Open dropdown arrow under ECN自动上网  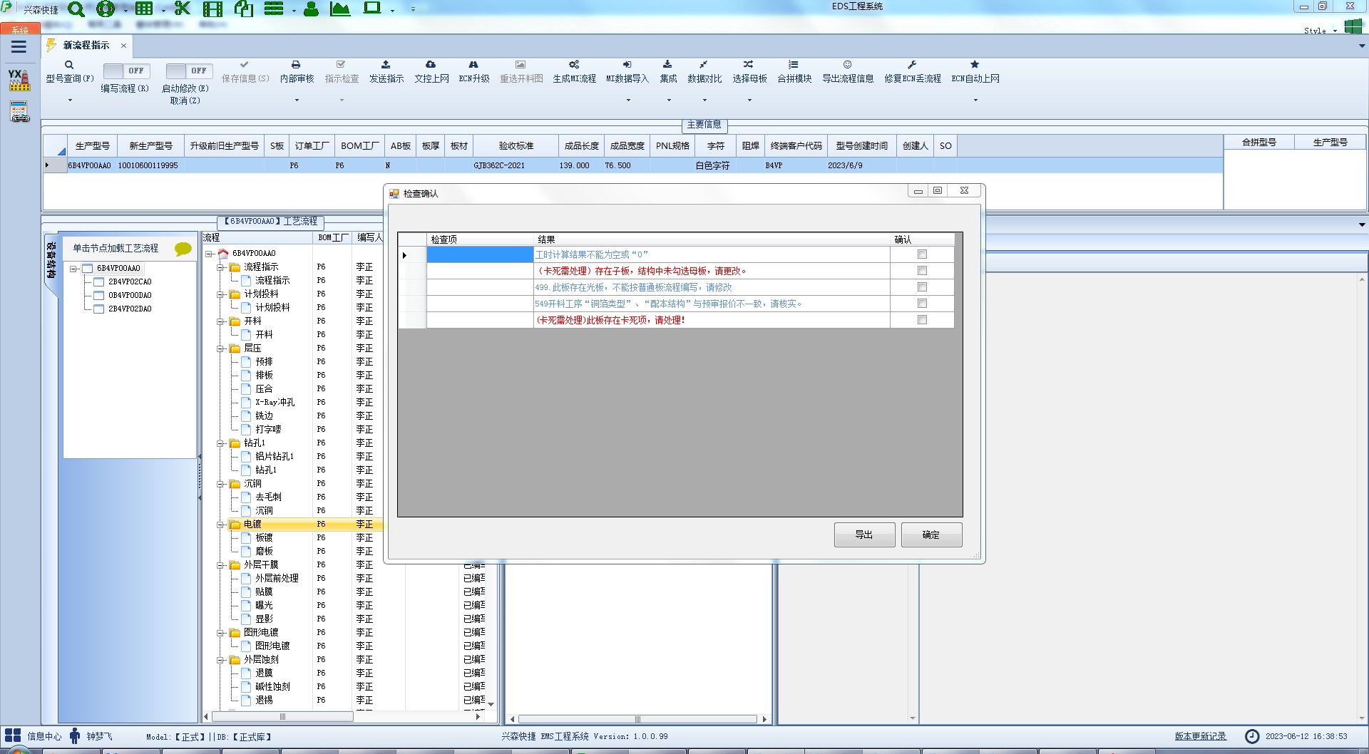(x=975, y=100)
